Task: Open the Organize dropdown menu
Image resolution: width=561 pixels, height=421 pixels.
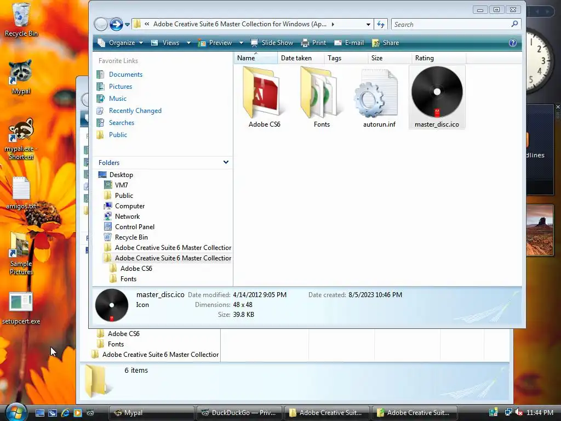Action: 120,43
